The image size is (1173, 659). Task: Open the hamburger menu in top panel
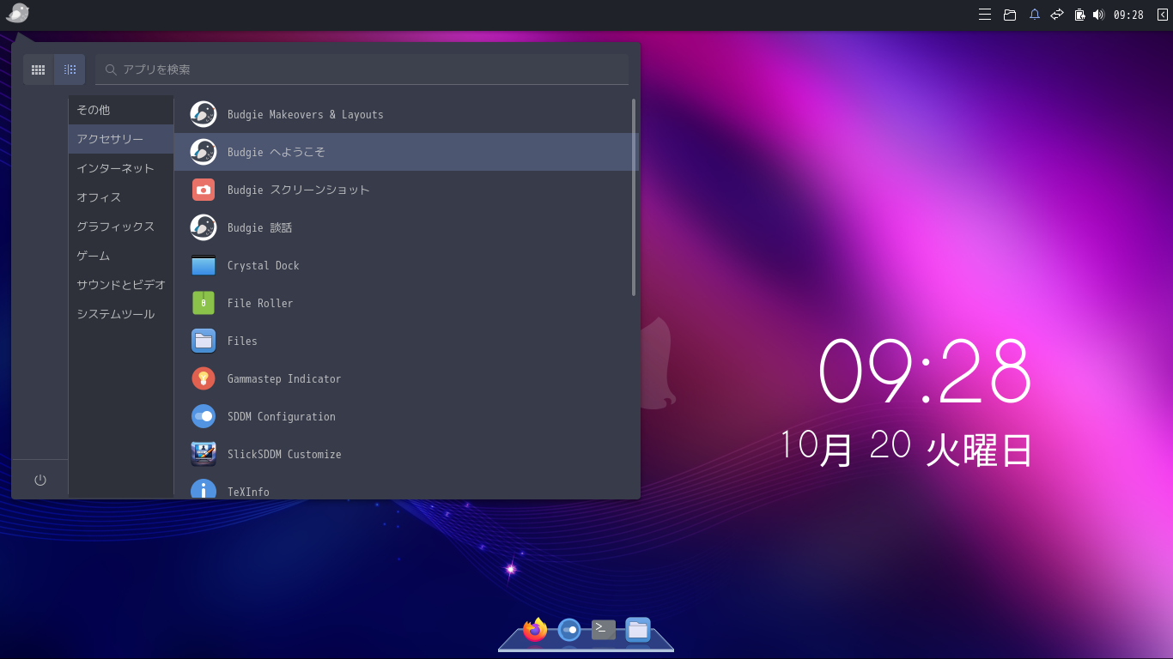point(985,15)
